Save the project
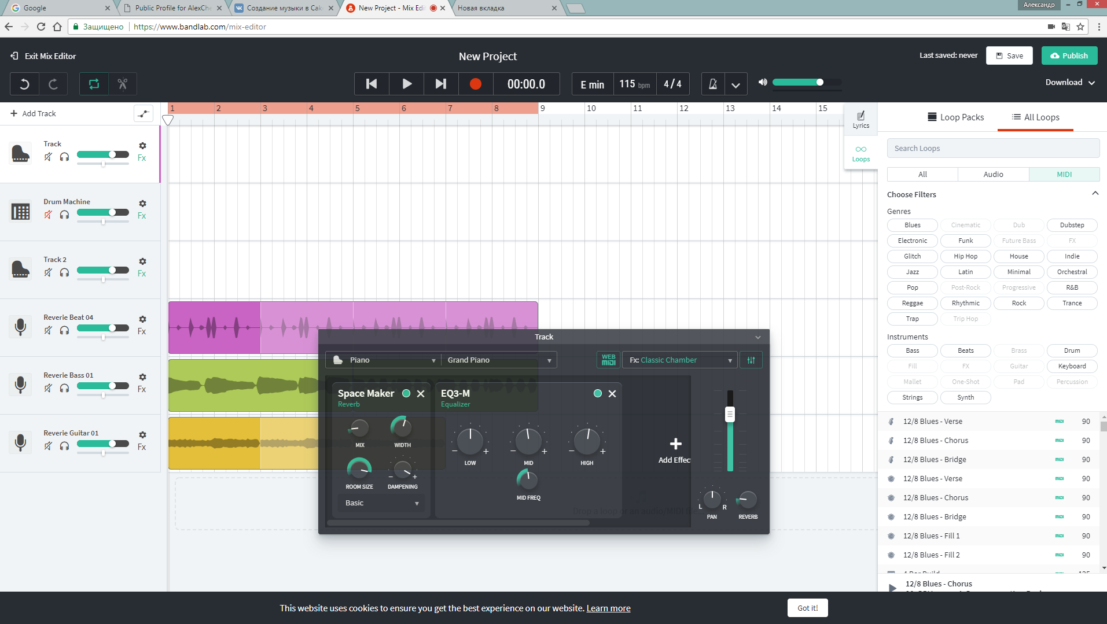This screenshot has width=1107, height=624. [x=1009, y=56]
